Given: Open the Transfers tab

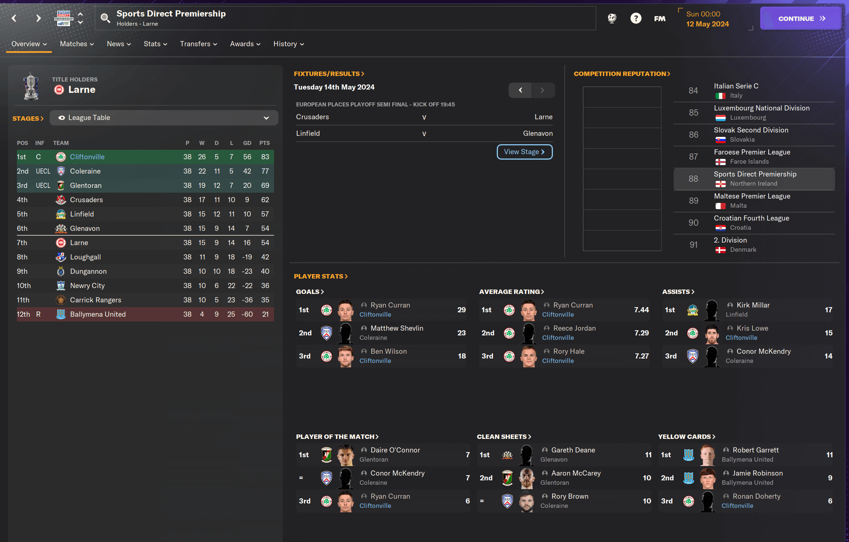Looking at the screenshot, I should coord(198,44).
